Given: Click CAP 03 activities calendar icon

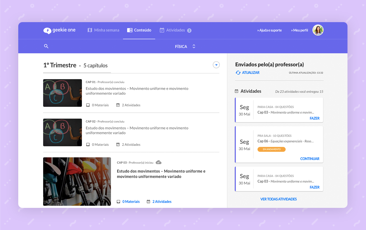Looking at the screenshot, I should (x=148, y=201).
